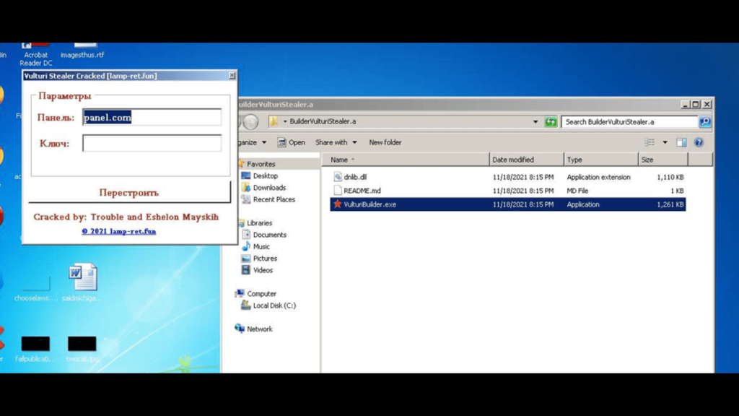Select the Acrobat Reader DC desktop icon
Image resolution: width=739 pixels, height=416 pixels.
point(36,55)
